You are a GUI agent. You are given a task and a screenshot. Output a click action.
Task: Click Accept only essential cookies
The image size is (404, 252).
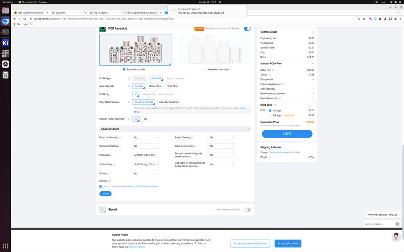point(250,243)
